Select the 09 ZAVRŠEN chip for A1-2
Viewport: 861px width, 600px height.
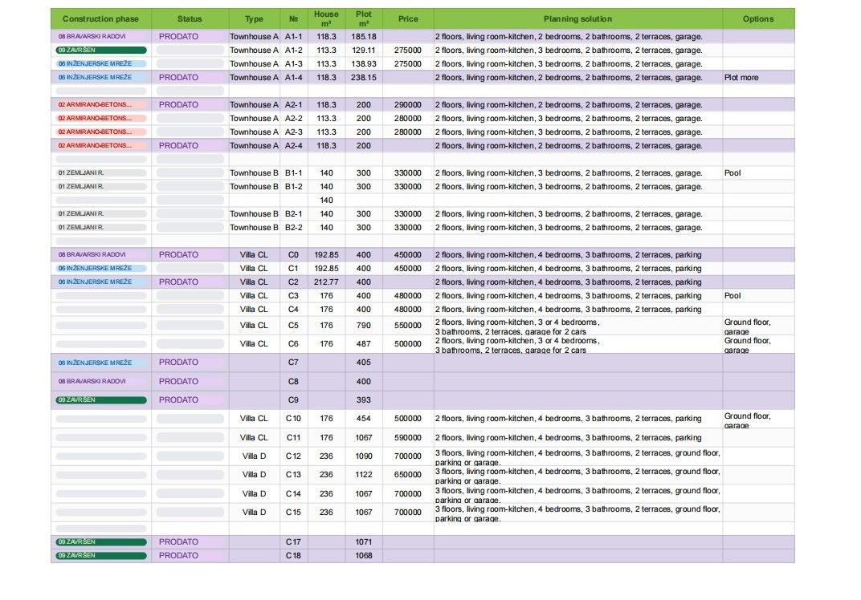(x=101, y=51)
